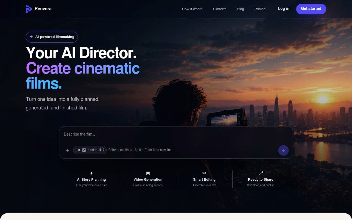The width and height of the screenshot is (352, 220).
Task: Open the Pricing page
Action: pos(260,9)
